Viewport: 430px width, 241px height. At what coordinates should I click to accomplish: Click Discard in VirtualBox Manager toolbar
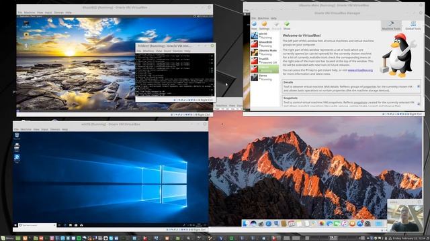[x=276, y=25]
